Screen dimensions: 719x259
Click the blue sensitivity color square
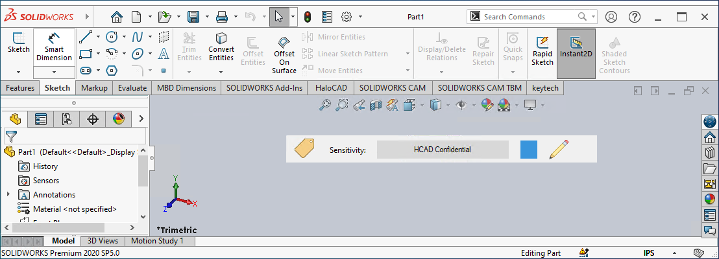[529, 150]
